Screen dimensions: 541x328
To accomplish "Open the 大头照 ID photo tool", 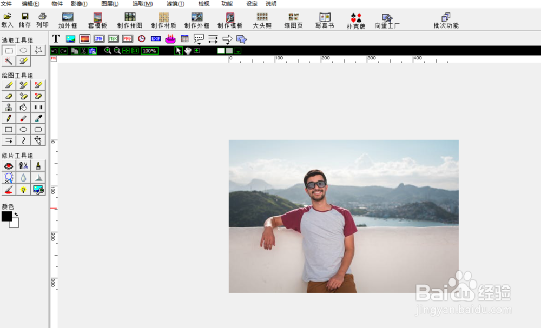I will 262,21.
